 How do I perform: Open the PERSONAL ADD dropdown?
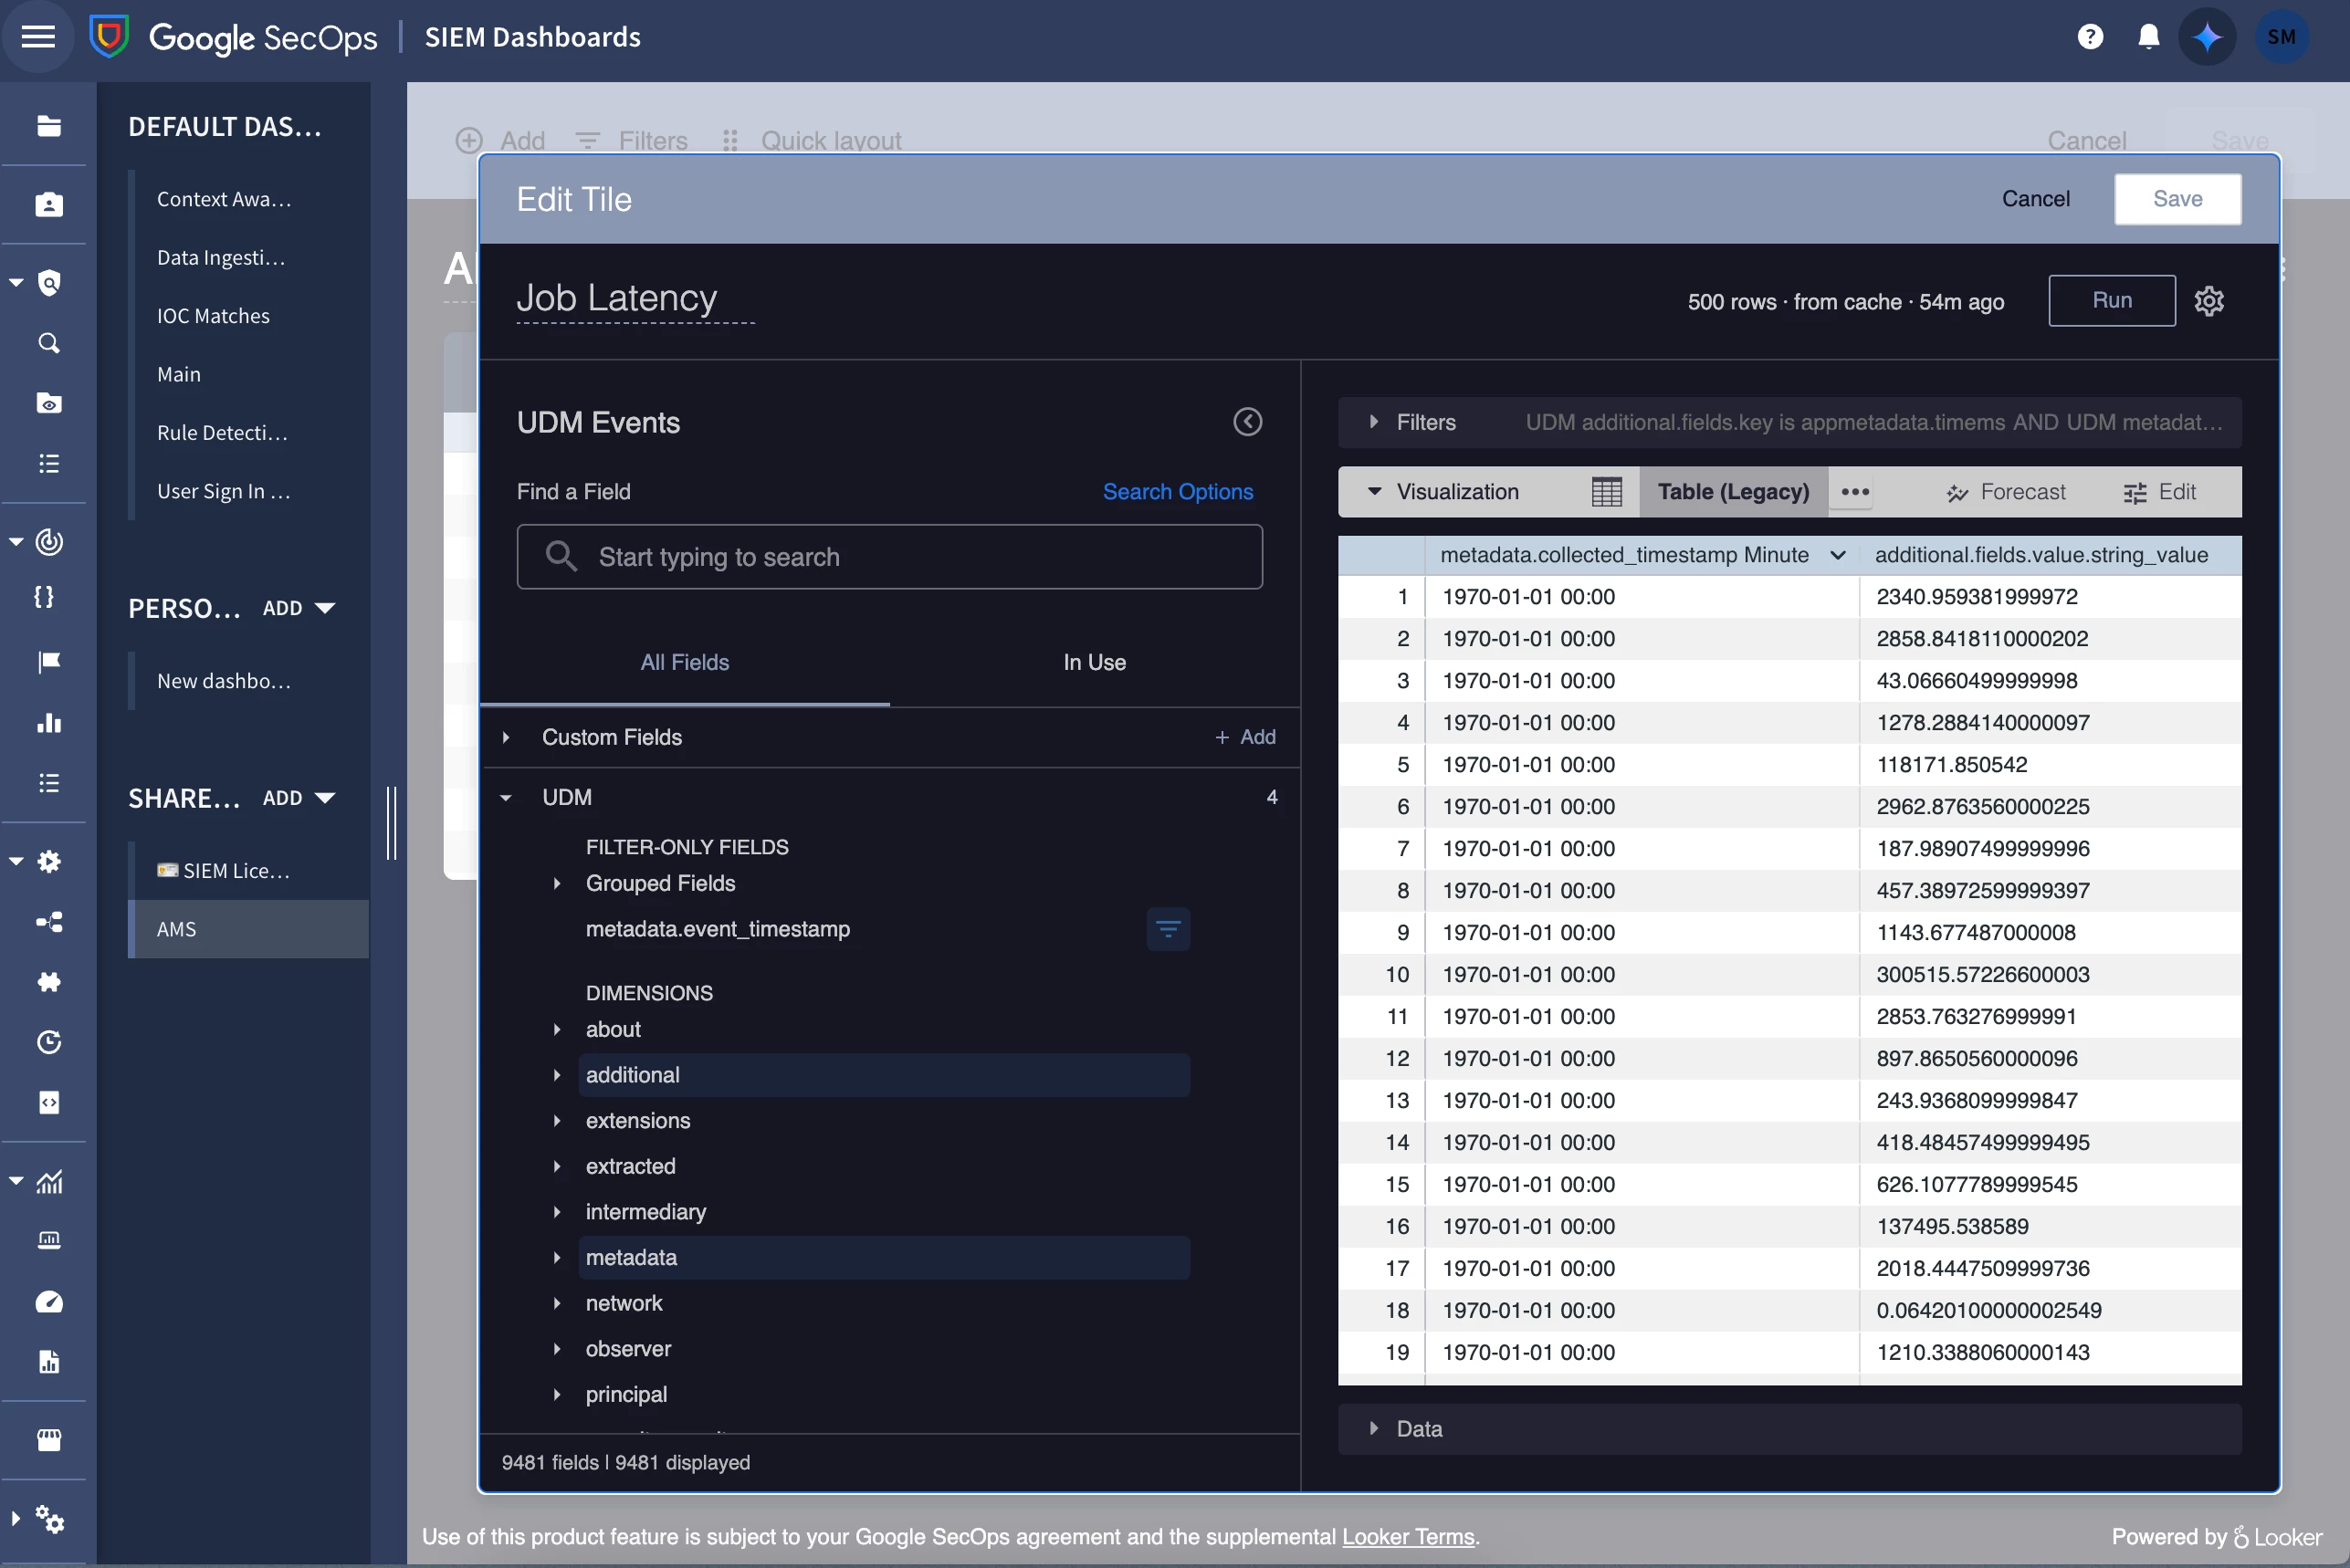point(298,608)
